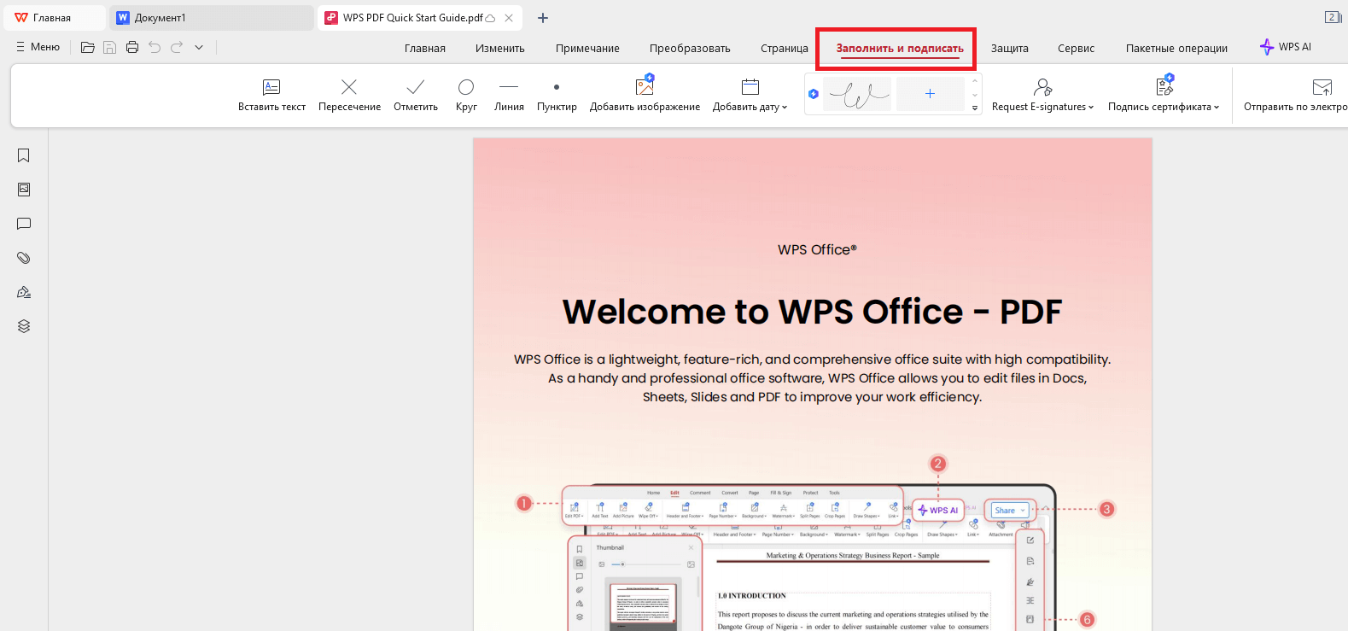Click the Redo arrow

[177, 47]
